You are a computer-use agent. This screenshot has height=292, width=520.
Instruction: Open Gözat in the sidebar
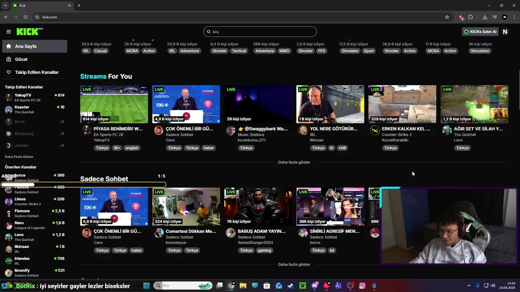35,59
